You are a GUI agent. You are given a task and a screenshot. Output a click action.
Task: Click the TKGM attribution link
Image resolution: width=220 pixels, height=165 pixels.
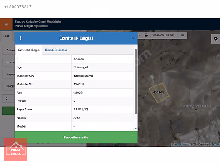(x=215, y=145)
